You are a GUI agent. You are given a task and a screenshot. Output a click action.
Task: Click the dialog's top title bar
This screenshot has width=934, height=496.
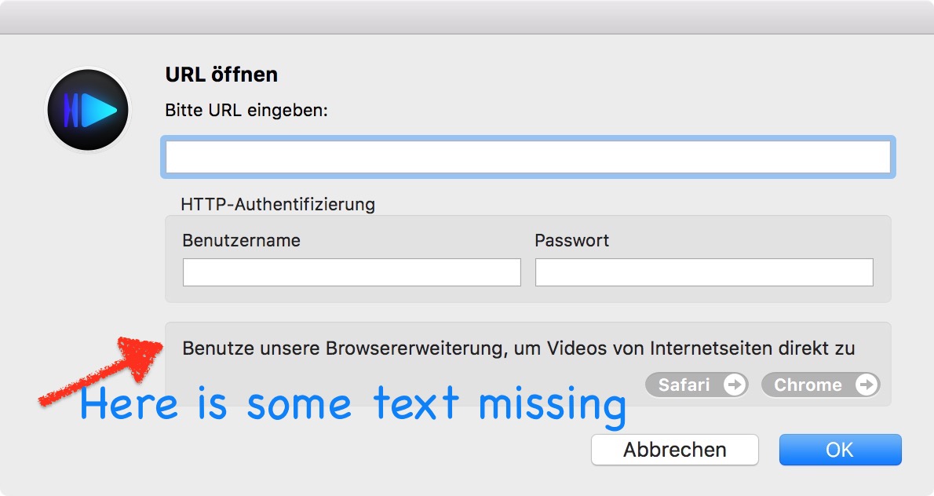[467, 14]
